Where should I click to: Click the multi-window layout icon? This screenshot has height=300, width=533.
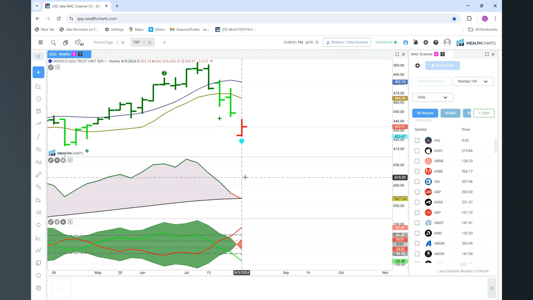(66, 42)
